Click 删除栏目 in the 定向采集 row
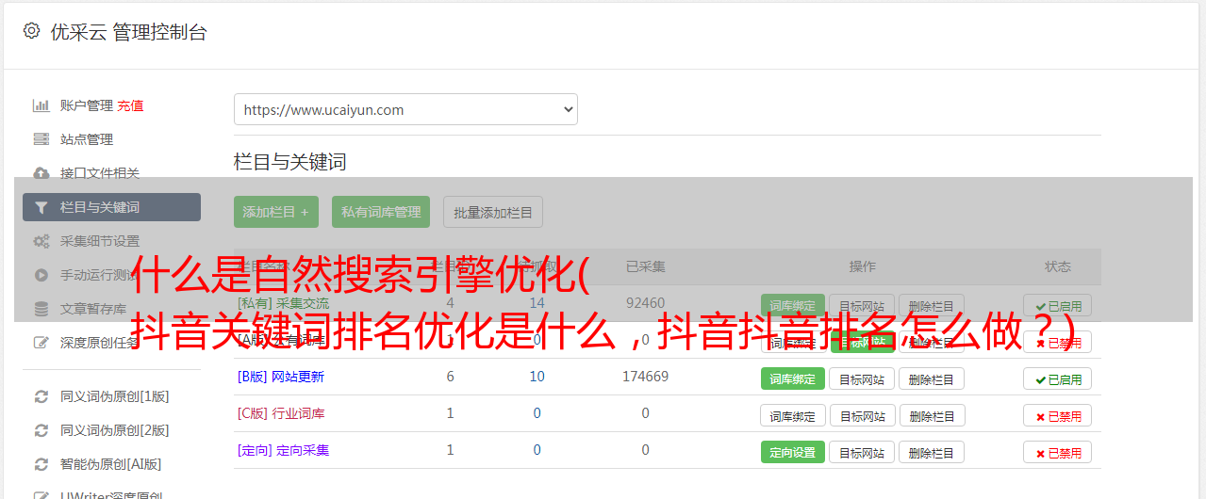Image resolution: width=1206 pixels, height=499 pixels. [x=932, y=452]
